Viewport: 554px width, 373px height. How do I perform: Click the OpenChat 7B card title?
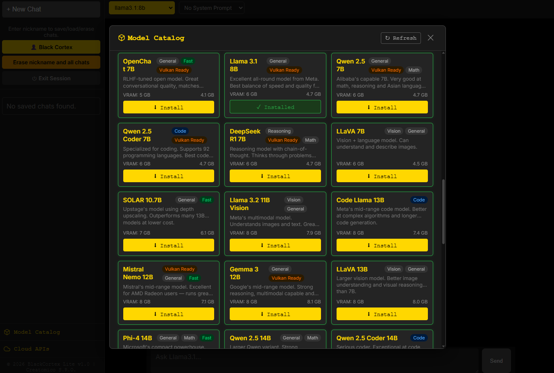point(137,65)
